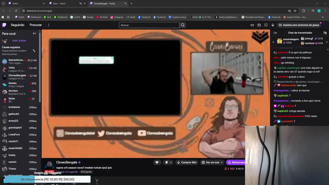Toggle the site muted sound icon
This screenshot has height=185, width=329.
pyautogui.click(x=289, y=11)
